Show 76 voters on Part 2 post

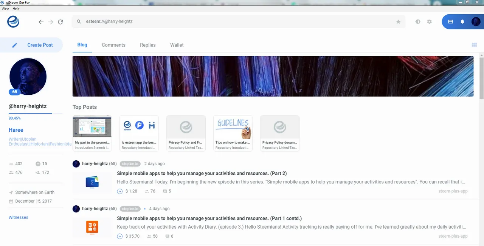(x=150, y=191)
